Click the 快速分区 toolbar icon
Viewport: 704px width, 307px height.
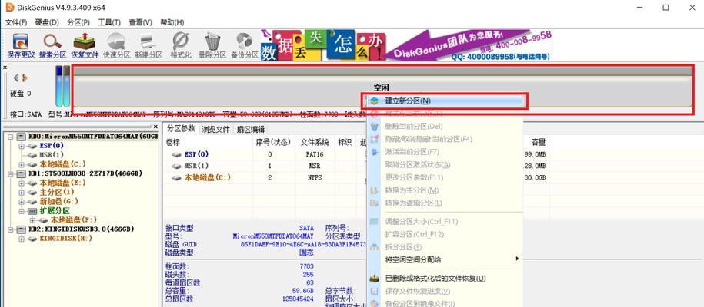pos(116,41)
